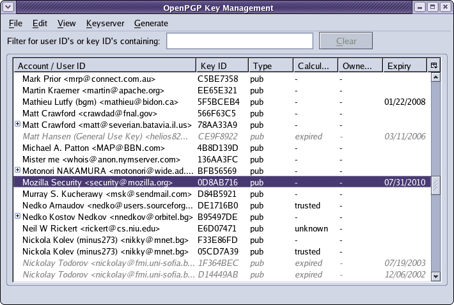Sort by Type column header
Viewport: 454px width, 305px height.
pyautogui.click(x=270, y=65)
